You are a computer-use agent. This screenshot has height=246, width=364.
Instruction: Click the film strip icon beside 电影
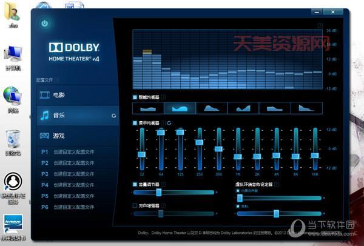click(x=44, y=95)
